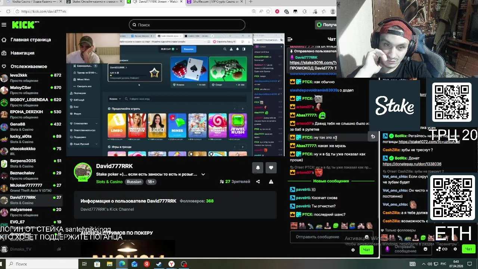478x269 pixels.
Task: Open emoji picker in chat input
Action: tap(366, 237)
